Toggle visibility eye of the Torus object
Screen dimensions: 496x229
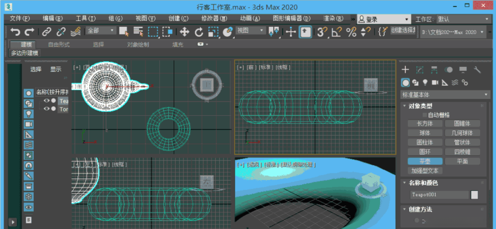coord(47,109)
